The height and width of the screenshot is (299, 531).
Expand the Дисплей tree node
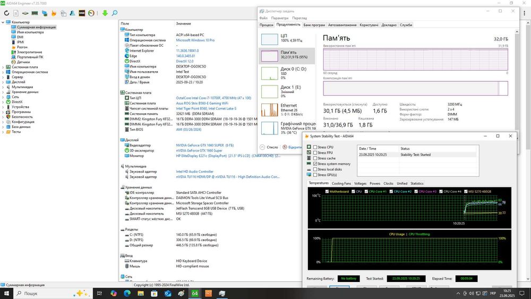click(x=3, y=82)
